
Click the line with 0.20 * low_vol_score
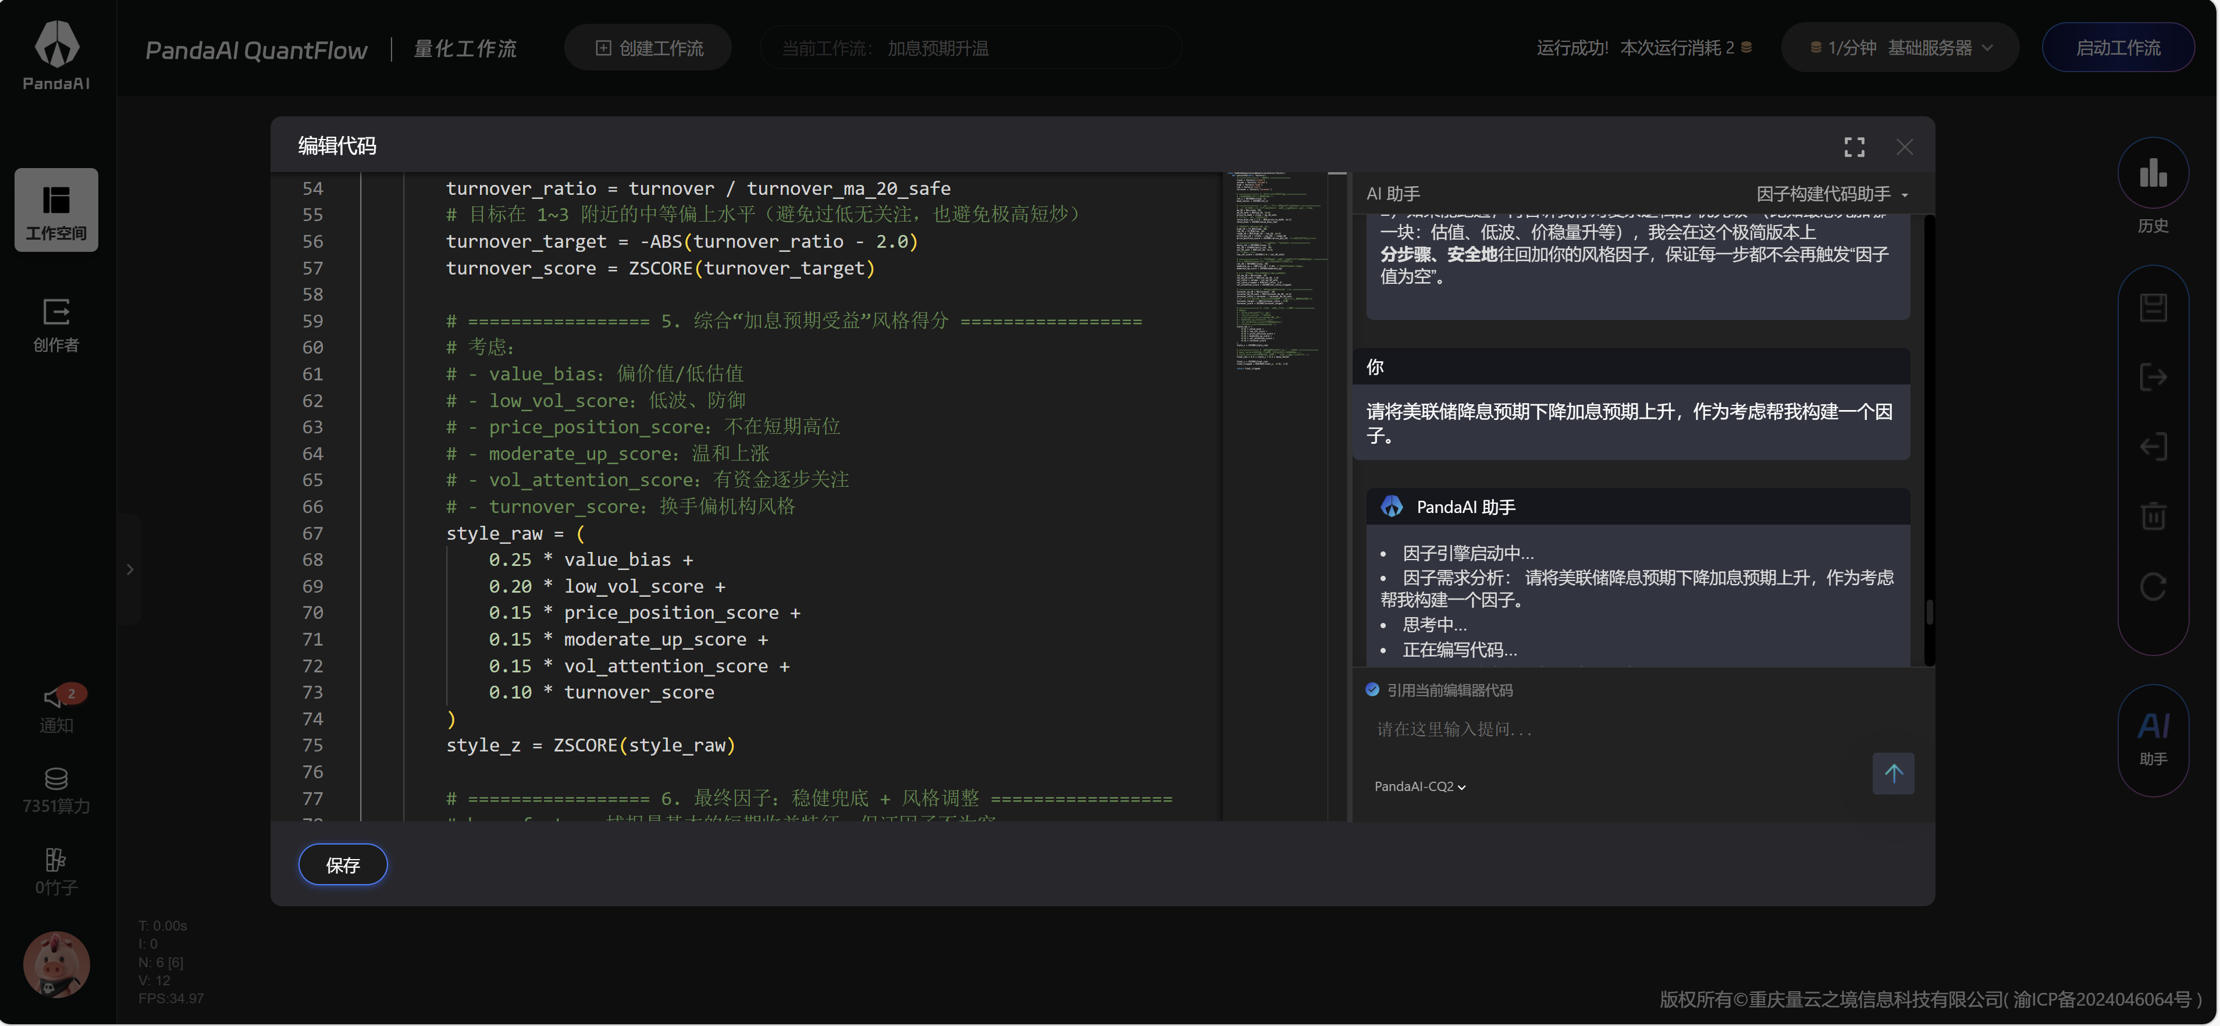coord(607,586)
